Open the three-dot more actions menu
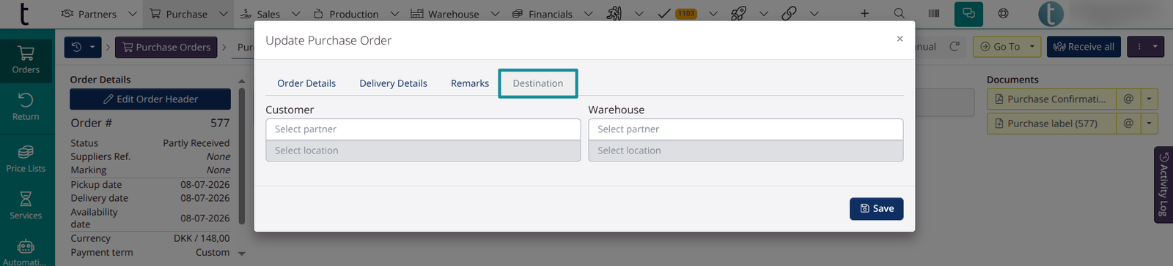 tap(1146, 47)
